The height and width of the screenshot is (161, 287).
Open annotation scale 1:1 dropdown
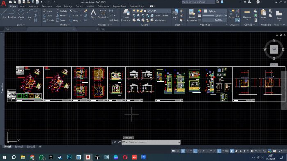246,151
